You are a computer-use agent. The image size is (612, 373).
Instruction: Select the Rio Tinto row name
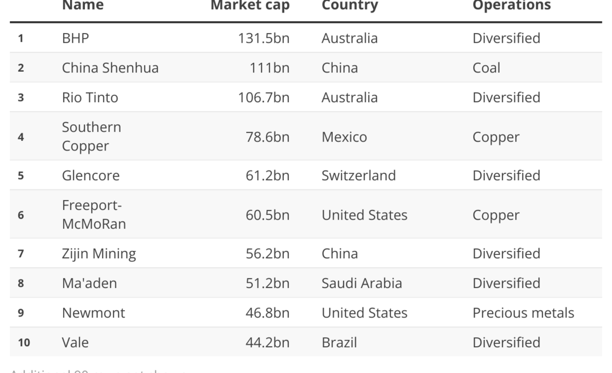coord(90,98)
